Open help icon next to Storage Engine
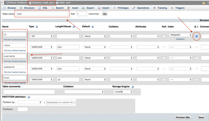The image size is (209, 121). point(133,87)
